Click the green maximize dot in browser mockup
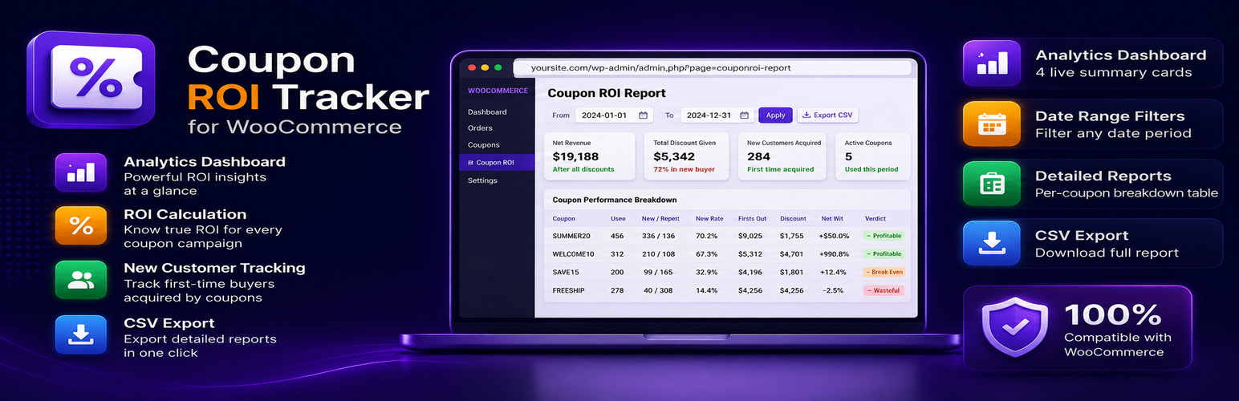 click(x=498, y=68)
